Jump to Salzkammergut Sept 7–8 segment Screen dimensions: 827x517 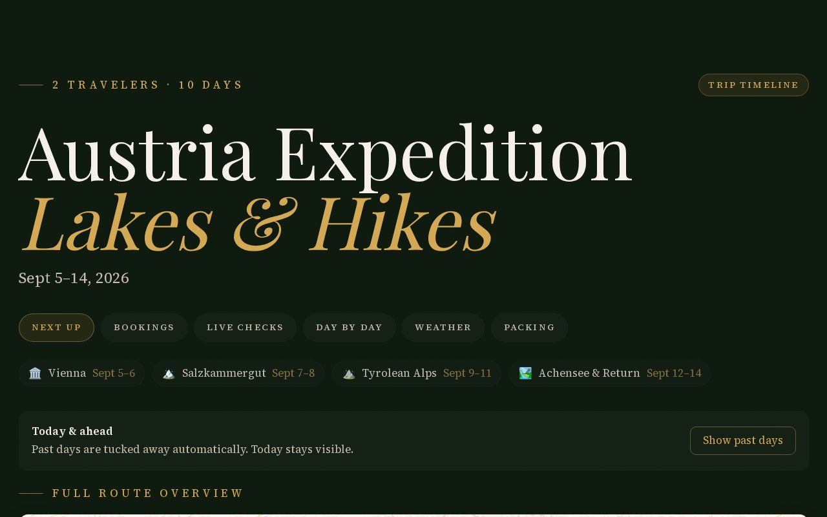[x=238, y=374]
